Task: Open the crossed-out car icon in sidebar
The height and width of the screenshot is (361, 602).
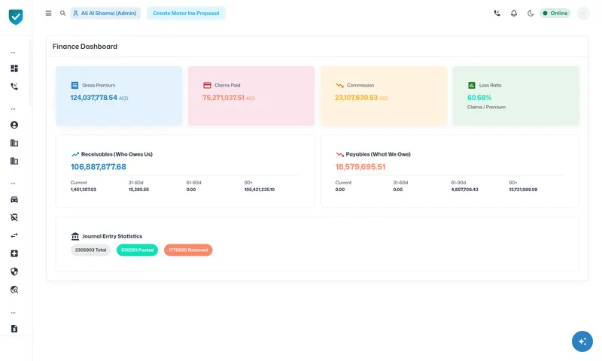Action: coord(14,217)
